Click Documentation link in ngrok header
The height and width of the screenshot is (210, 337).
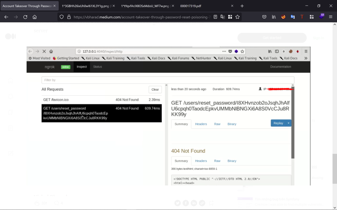coord(281,67)
